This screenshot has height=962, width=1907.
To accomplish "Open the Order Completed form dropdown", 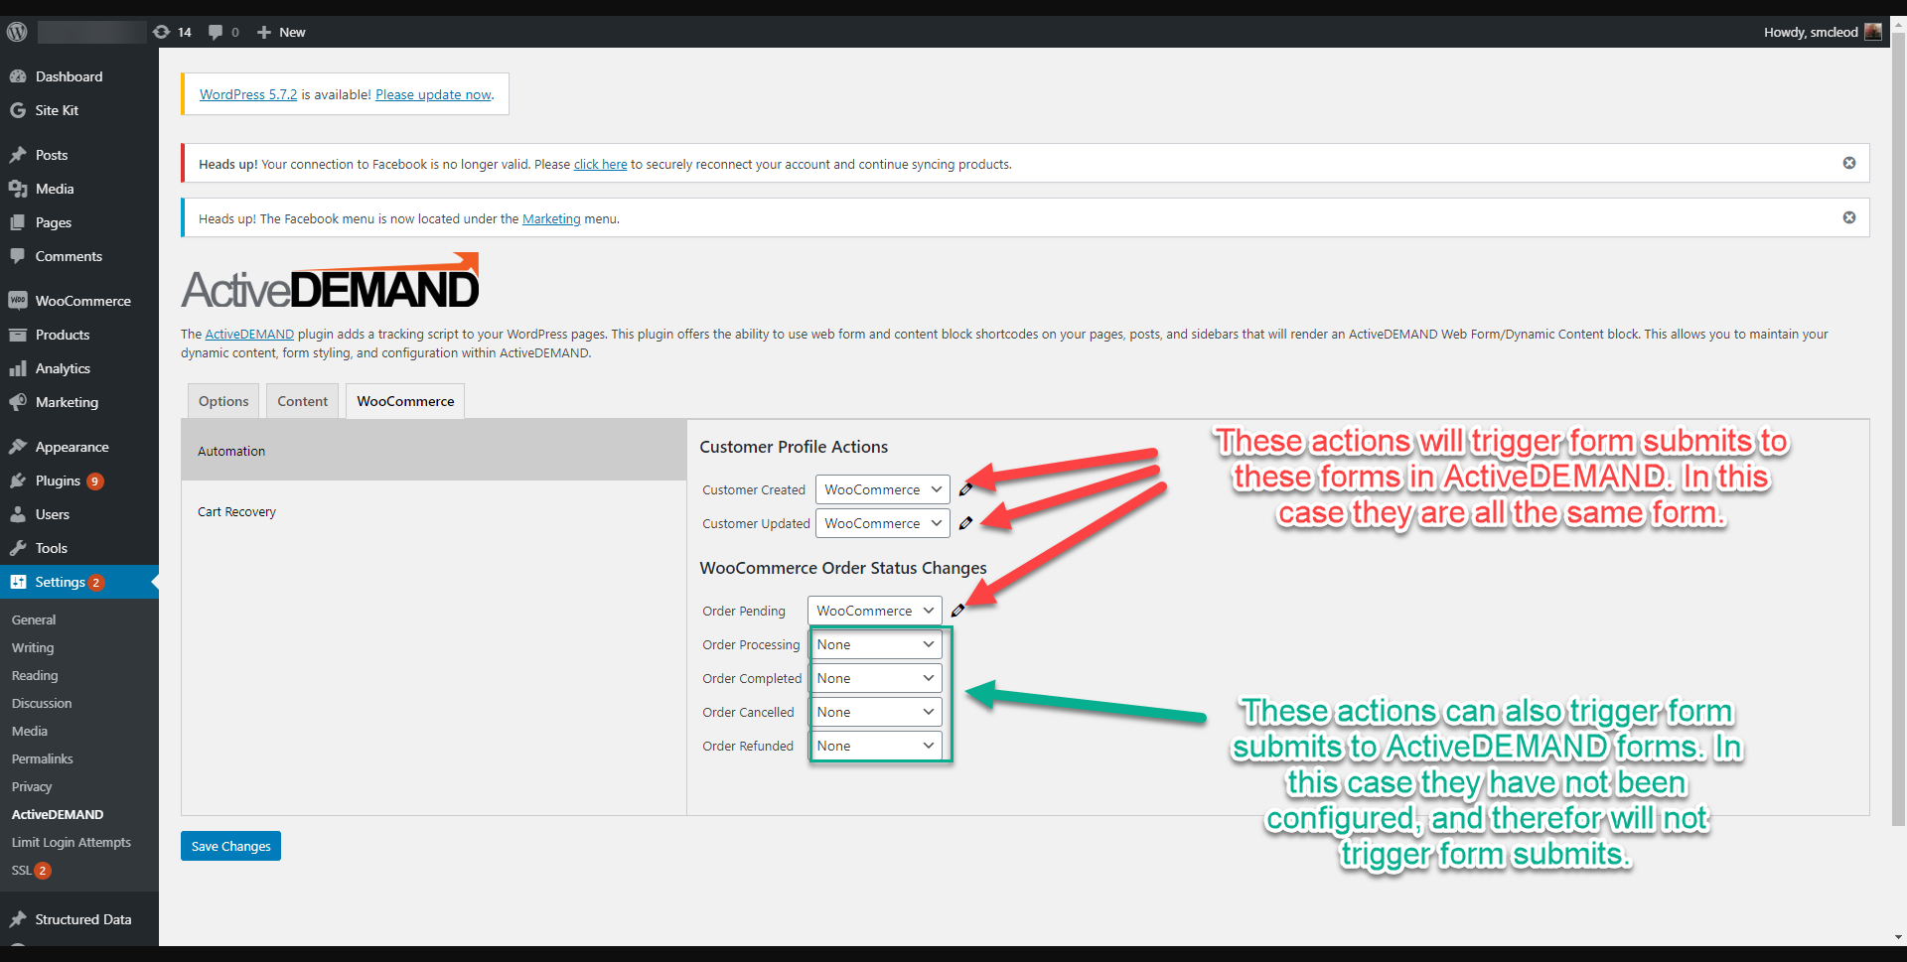I will click(x=876, y=678).
